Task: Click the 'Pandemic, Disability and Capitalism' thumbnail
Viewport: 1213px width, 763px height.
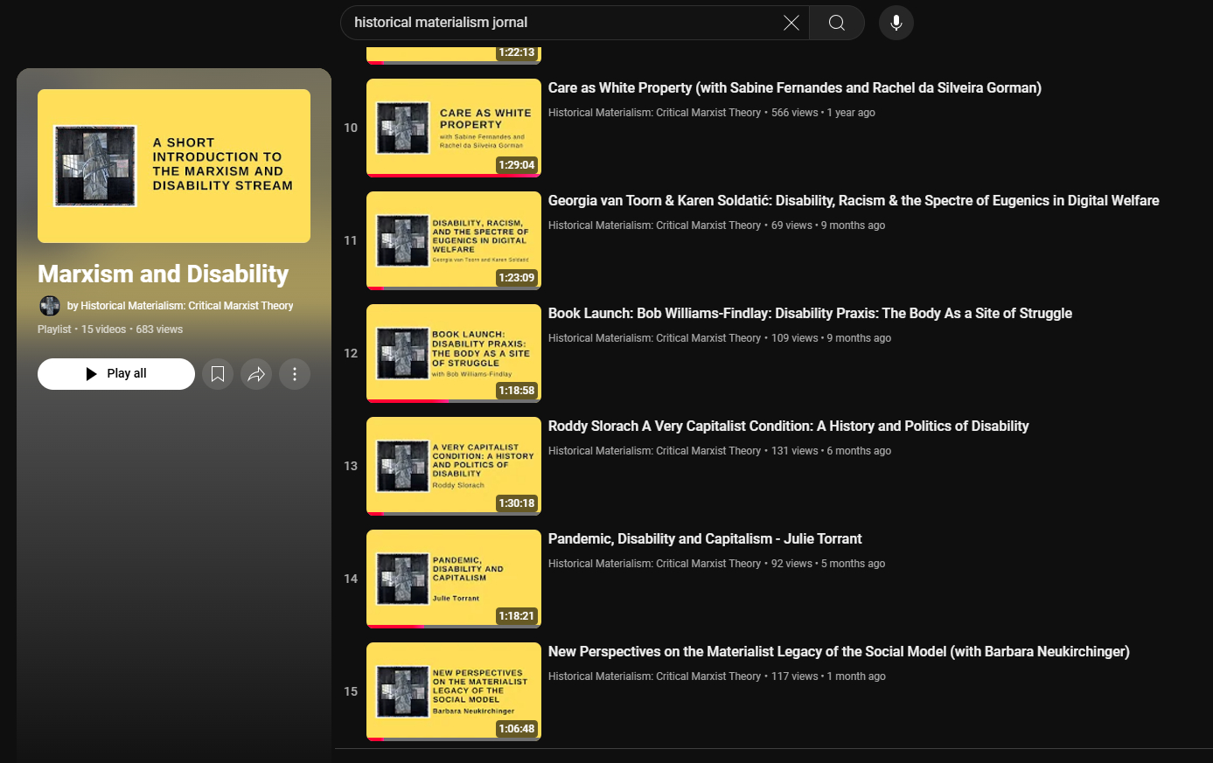Action: tap(453, 579)
